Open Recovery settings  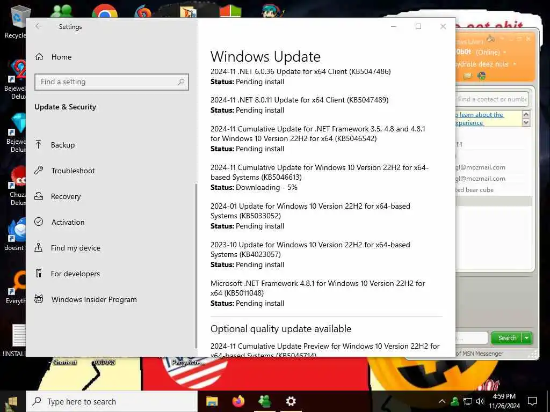[57, 196]
